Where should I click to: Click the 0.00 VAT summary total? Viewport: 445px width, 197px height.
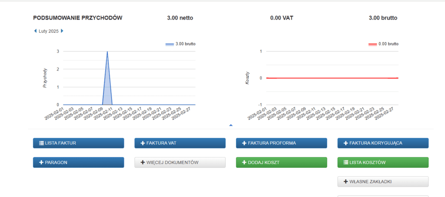(x=281, y=18)
